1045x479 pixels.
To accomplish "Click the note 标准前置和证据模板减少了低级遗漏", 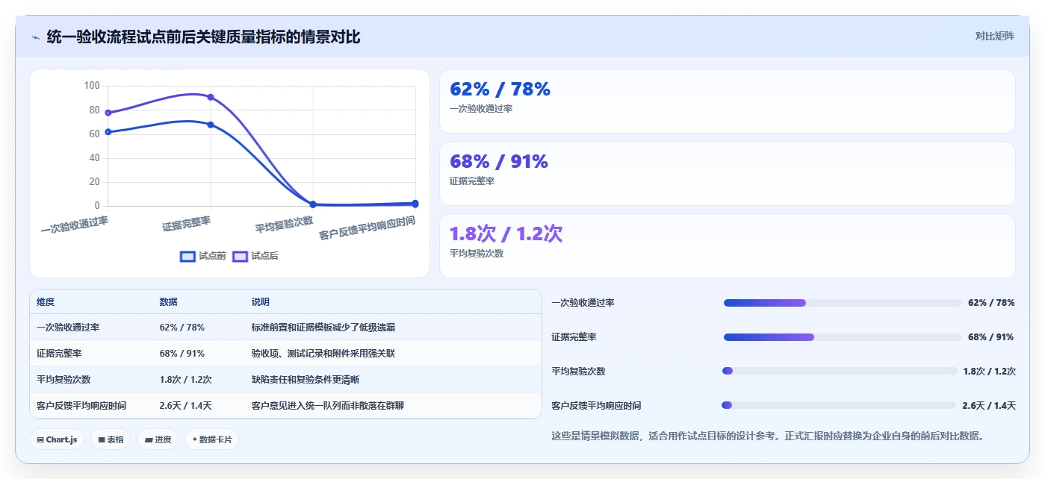I will [x=323, y=327].
